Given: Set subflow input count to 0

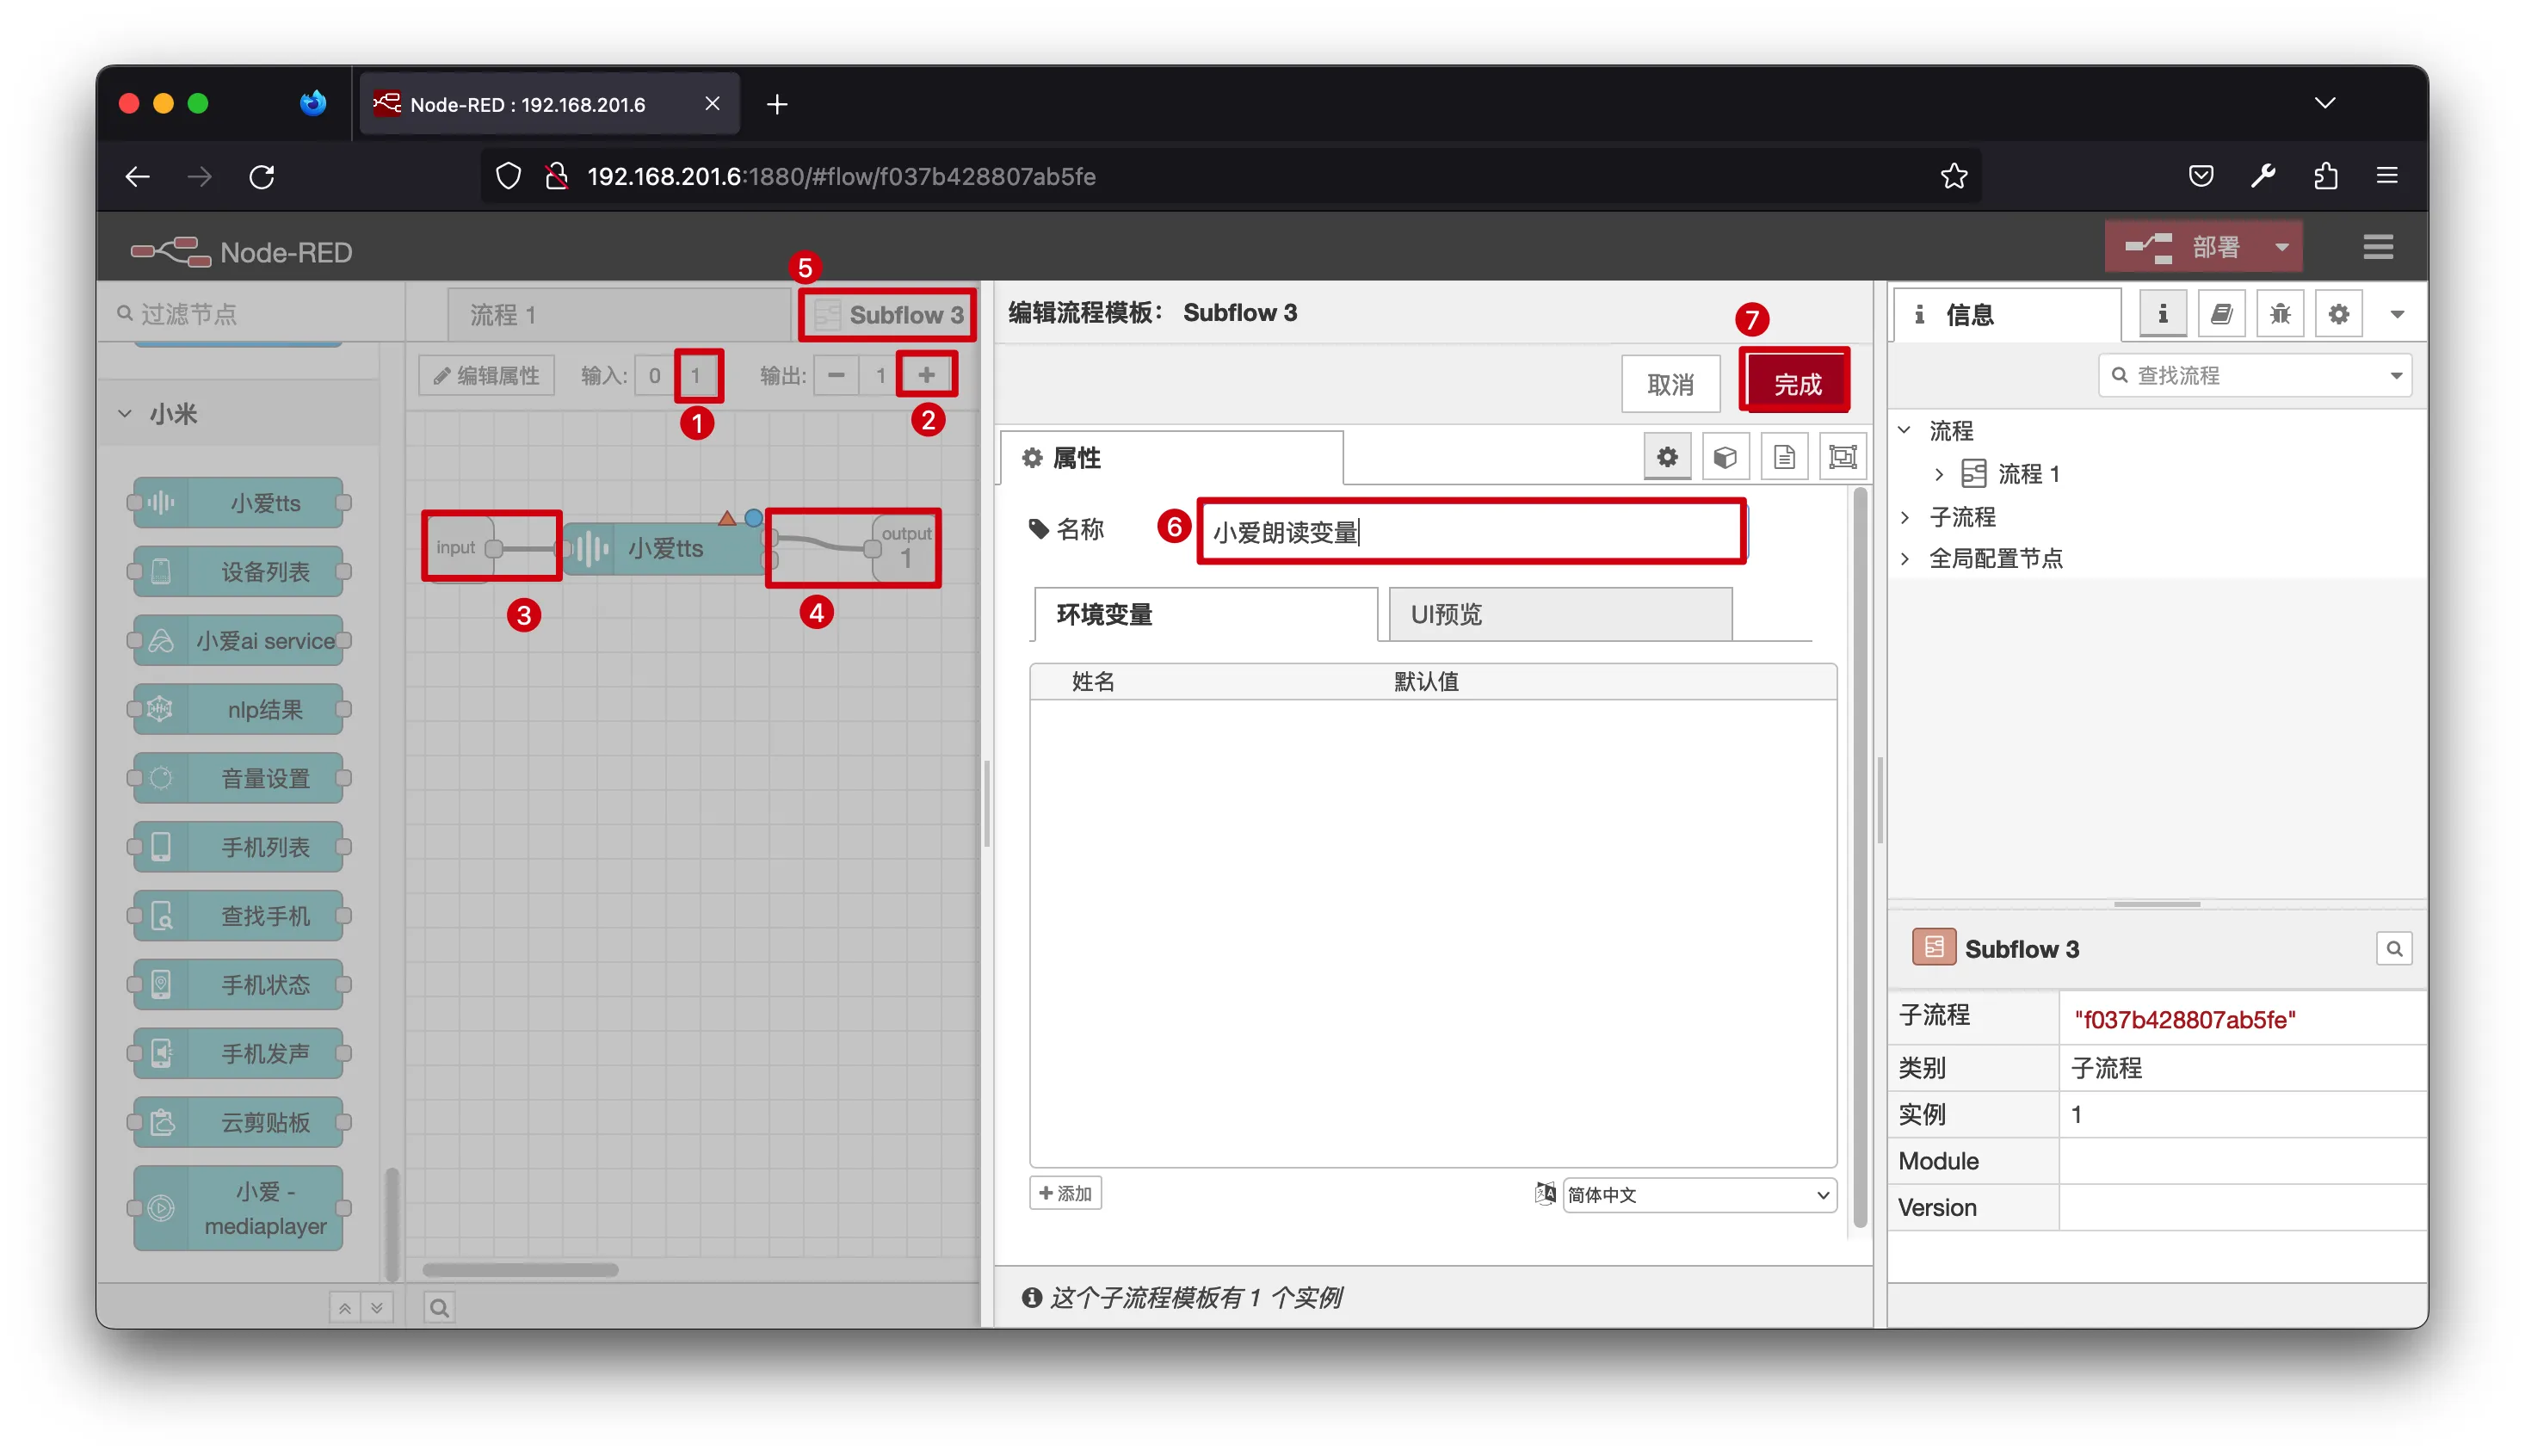Looking at the screenshot, I should pyautogui.click(x=654, y=376).
